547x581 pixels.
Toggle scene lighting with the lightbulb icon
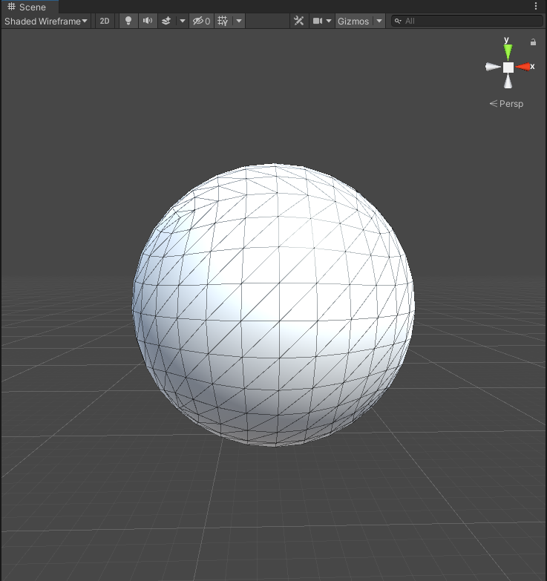(x=128, y=21)
